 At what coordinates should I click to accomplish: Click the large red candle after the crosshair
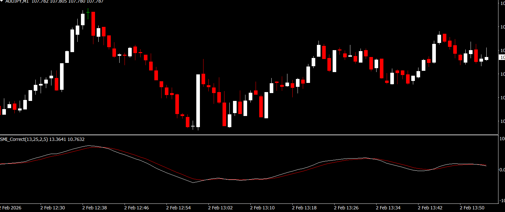pos(93,24)
